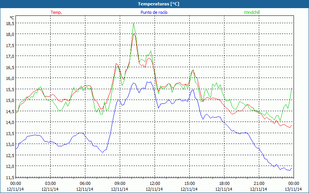Click the 18,5 y-axis value
This screenshot has height=193, width=309.
click(11, 24)
